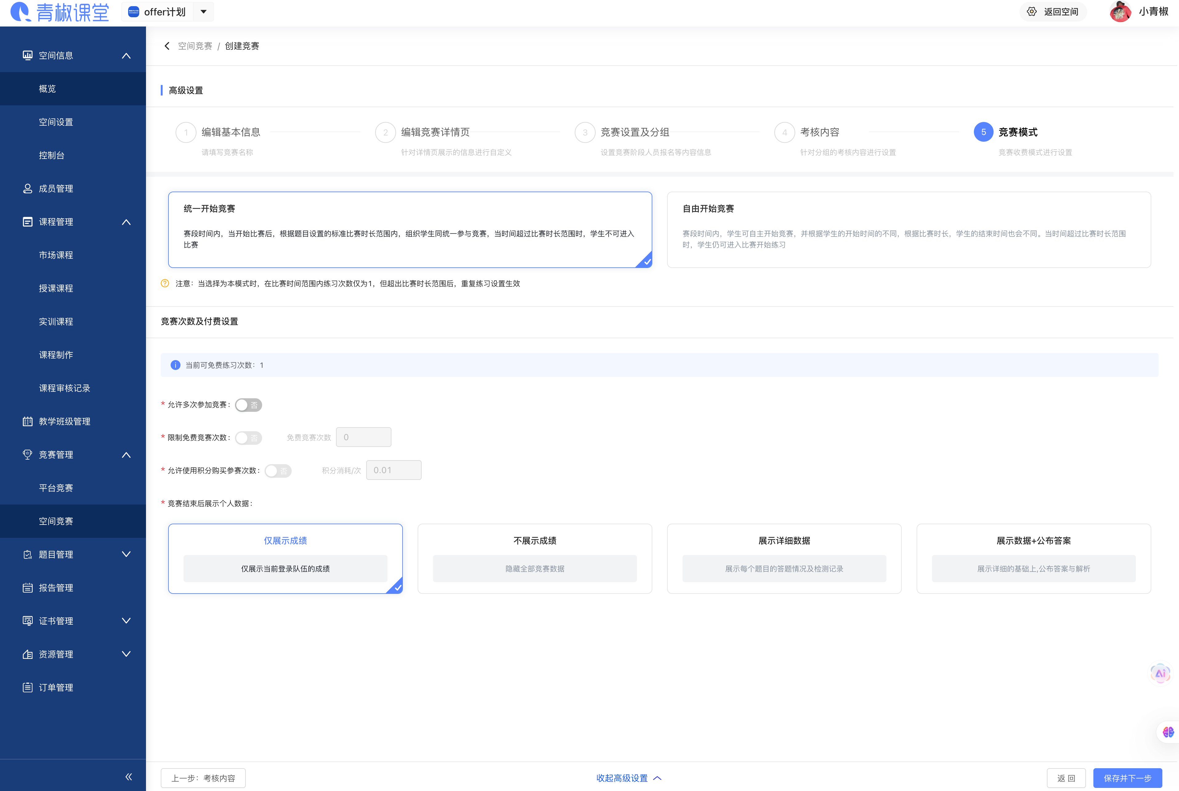Click the question-mark notice icon

tap(165, 283)
